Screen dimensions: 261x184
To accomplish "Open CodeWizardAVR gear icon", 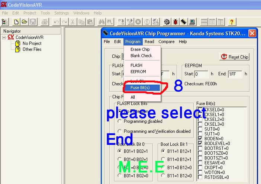I will [167, 22].
